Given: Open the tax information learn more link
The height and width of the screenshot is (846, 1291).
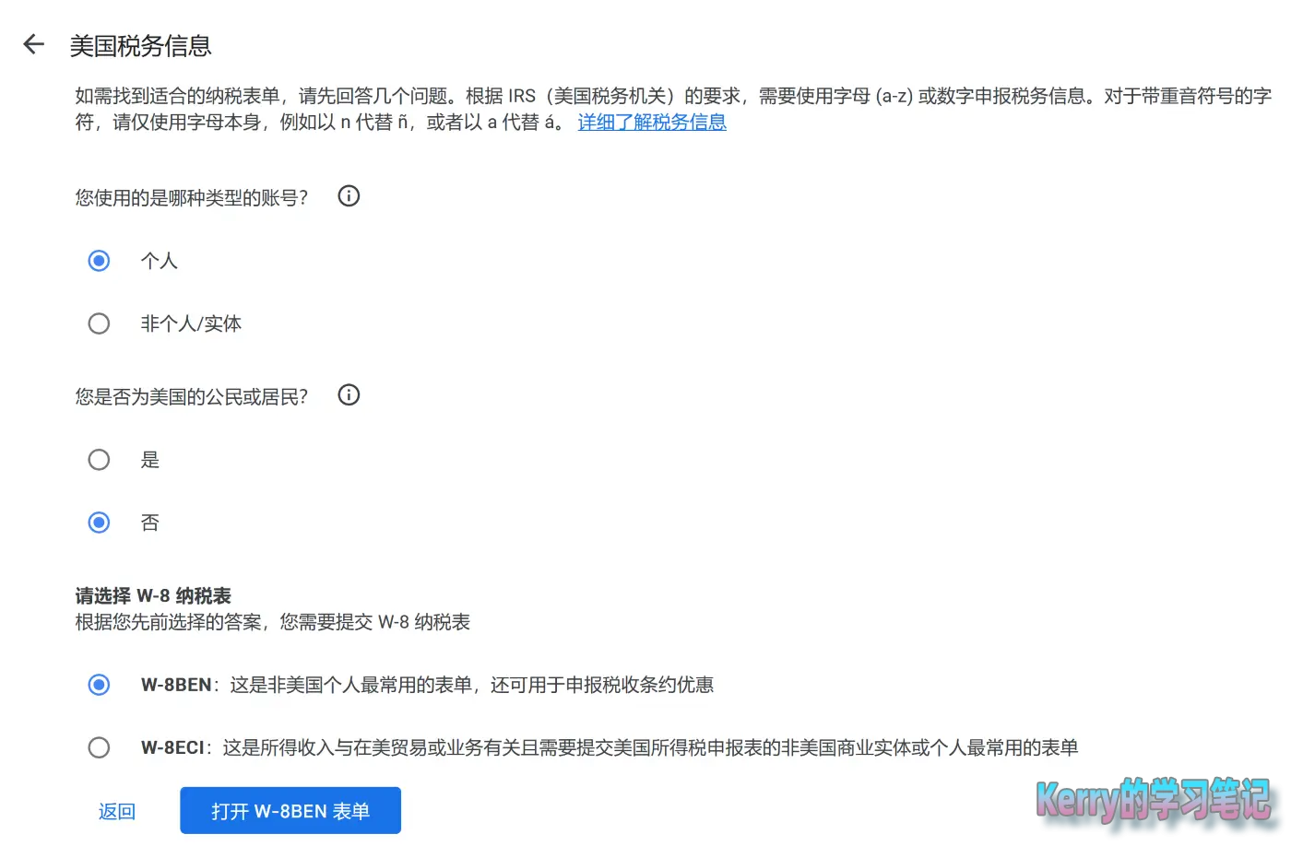Looking at the screenshot, I should (651, 122).
